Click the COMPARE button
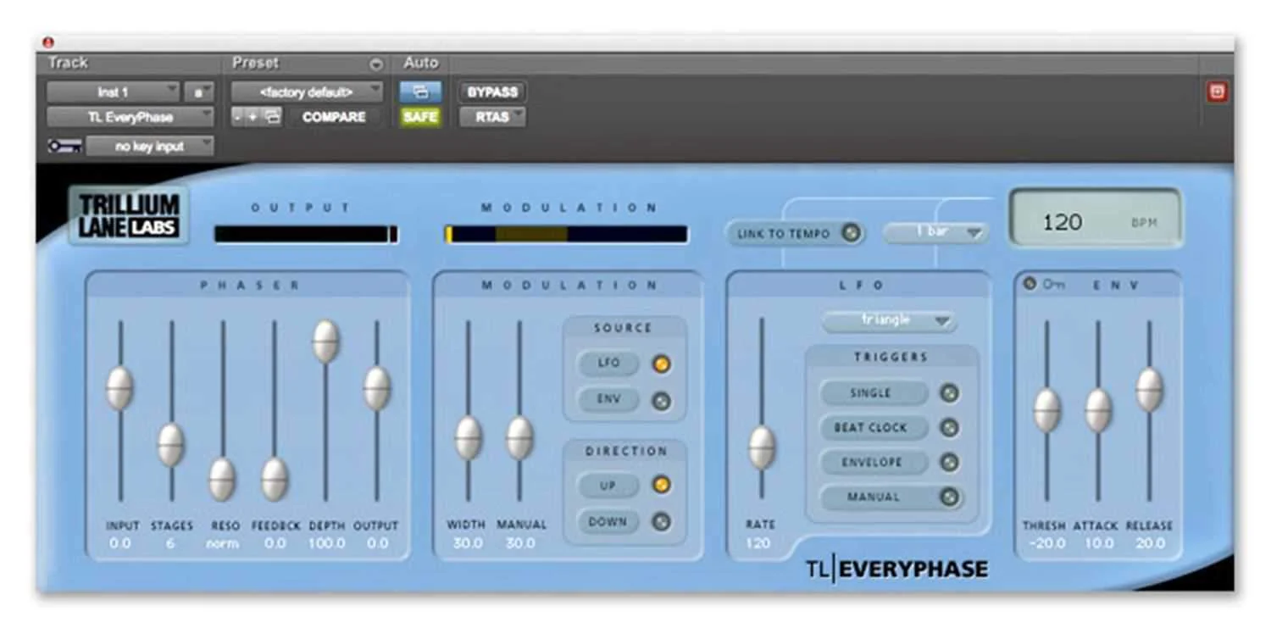The height and width of the screenshot is (628, 1271). [x=334, y=117]
